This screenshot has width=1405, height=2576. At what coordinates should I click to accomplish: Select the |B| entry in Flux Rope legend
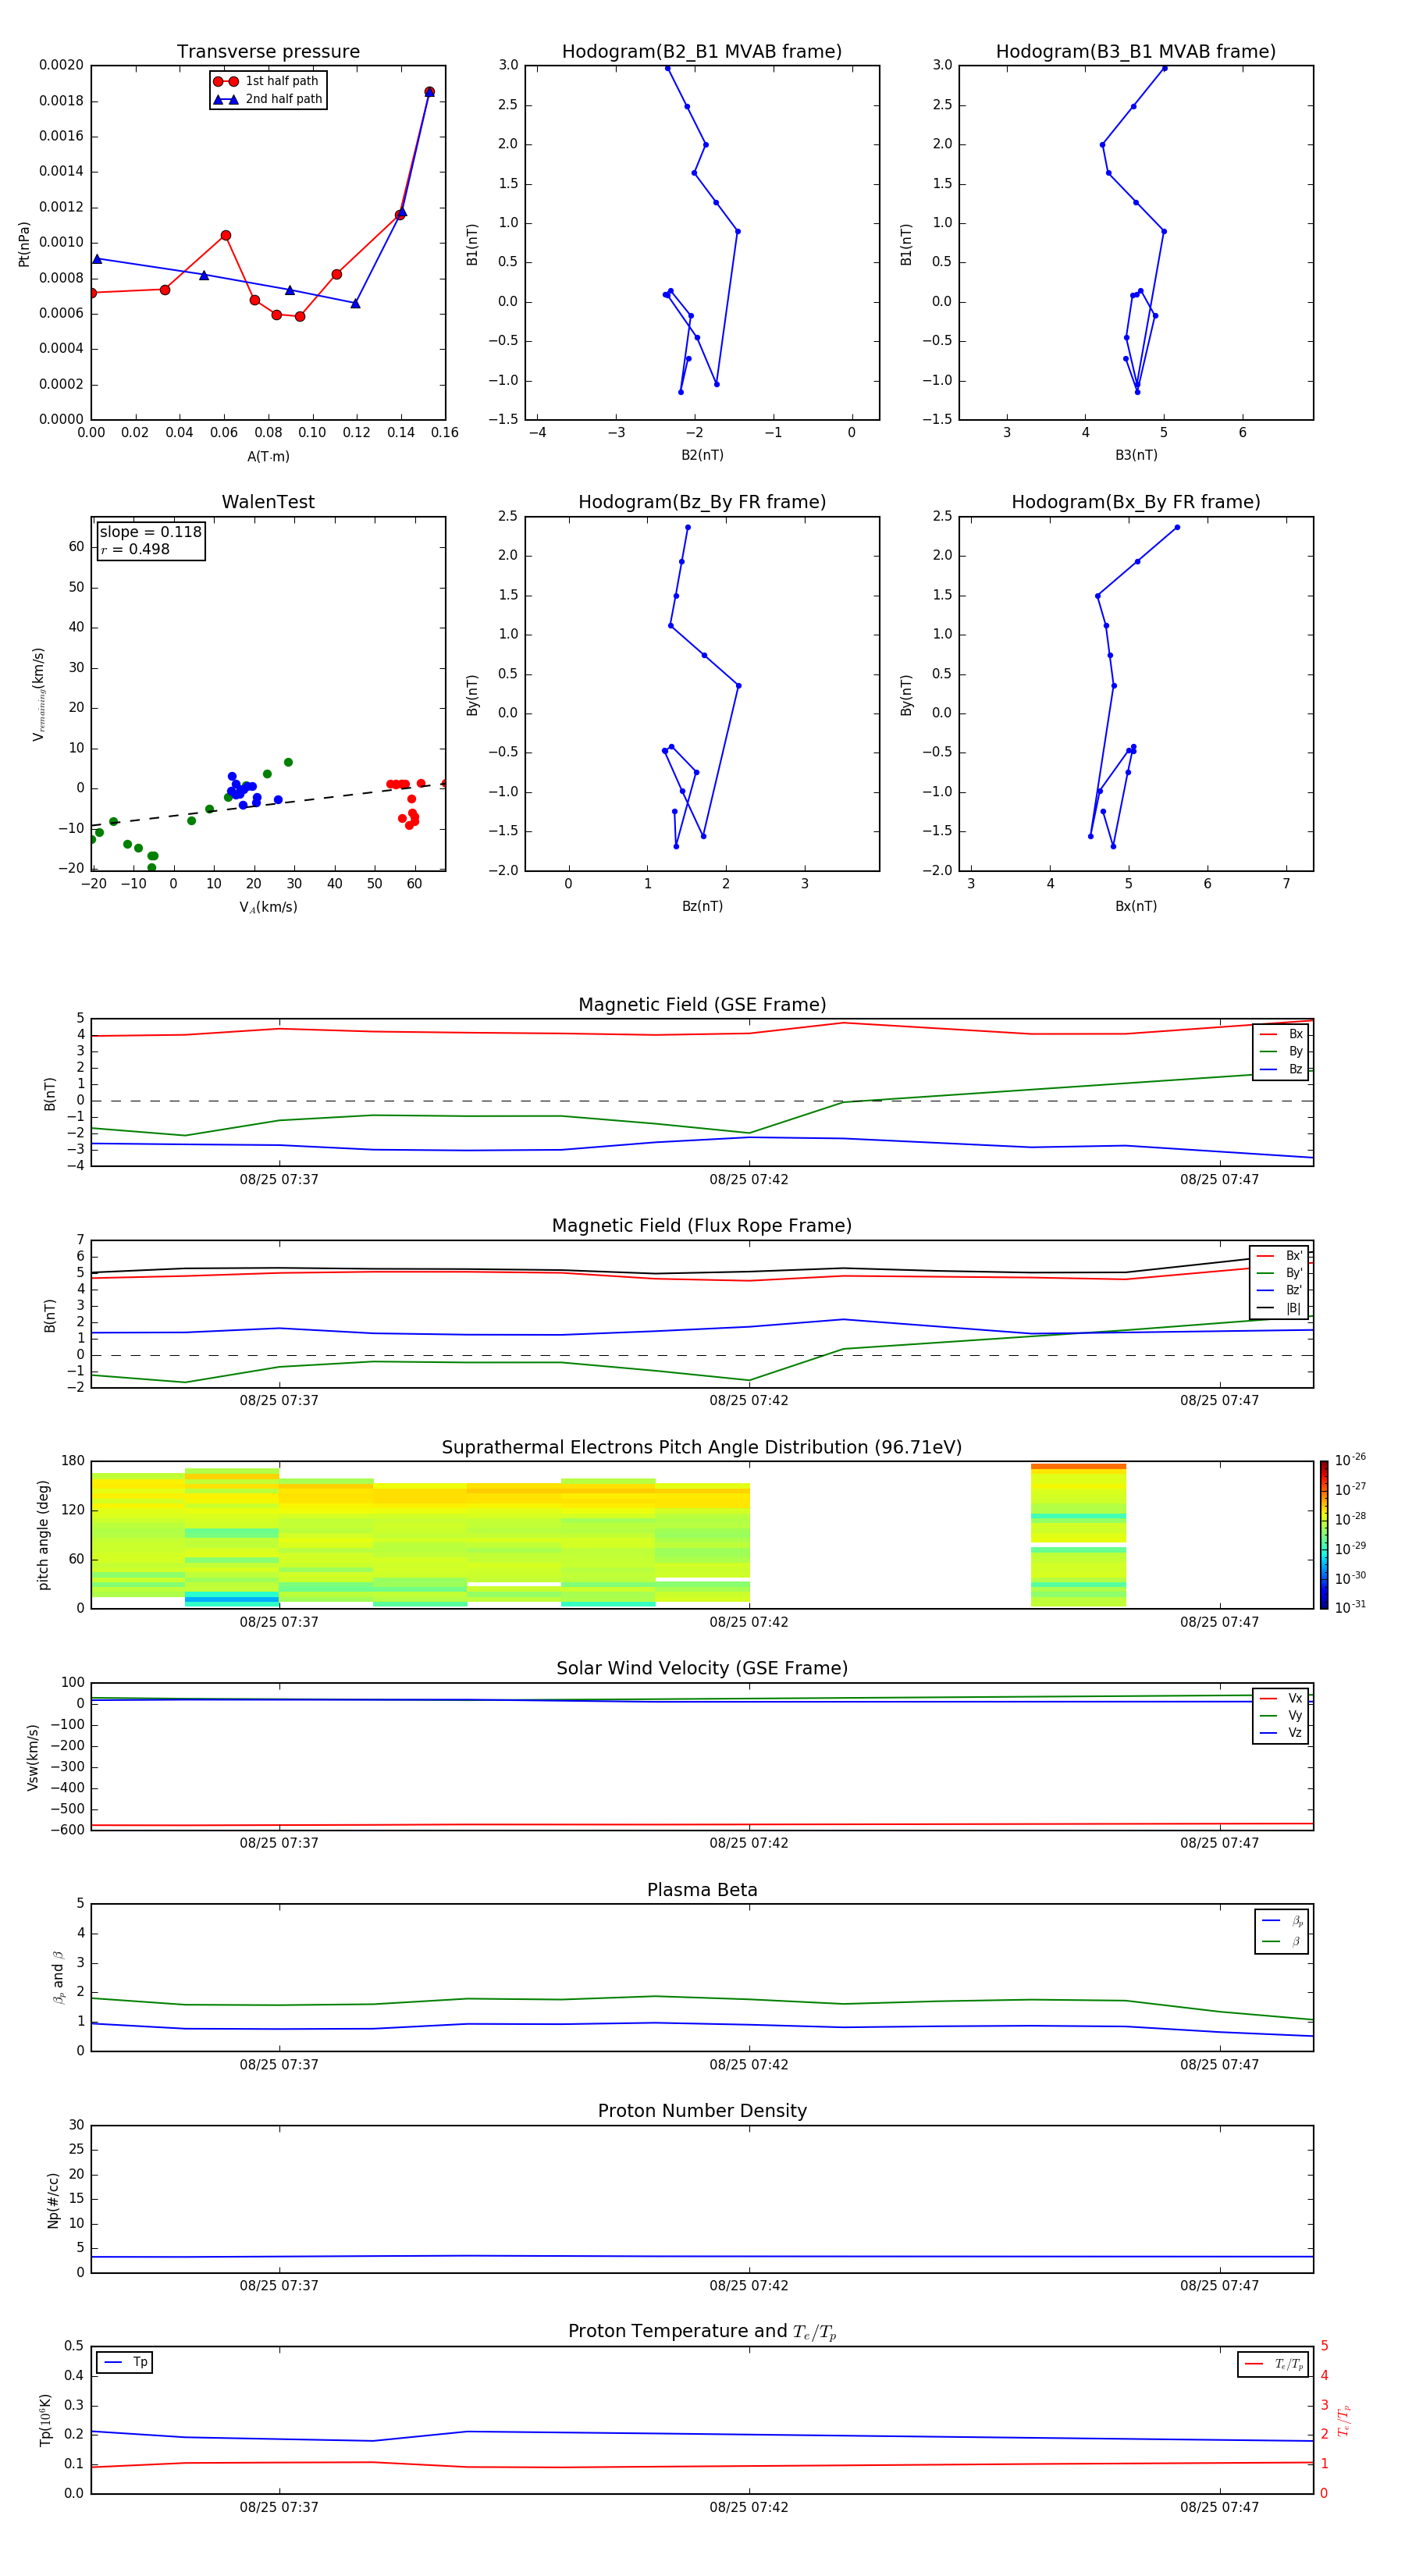[1279, 1308]
